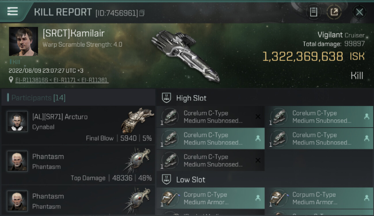Click the Cynabal ship icon
This screenshot has width=374, height=216.
pos(138,120)
